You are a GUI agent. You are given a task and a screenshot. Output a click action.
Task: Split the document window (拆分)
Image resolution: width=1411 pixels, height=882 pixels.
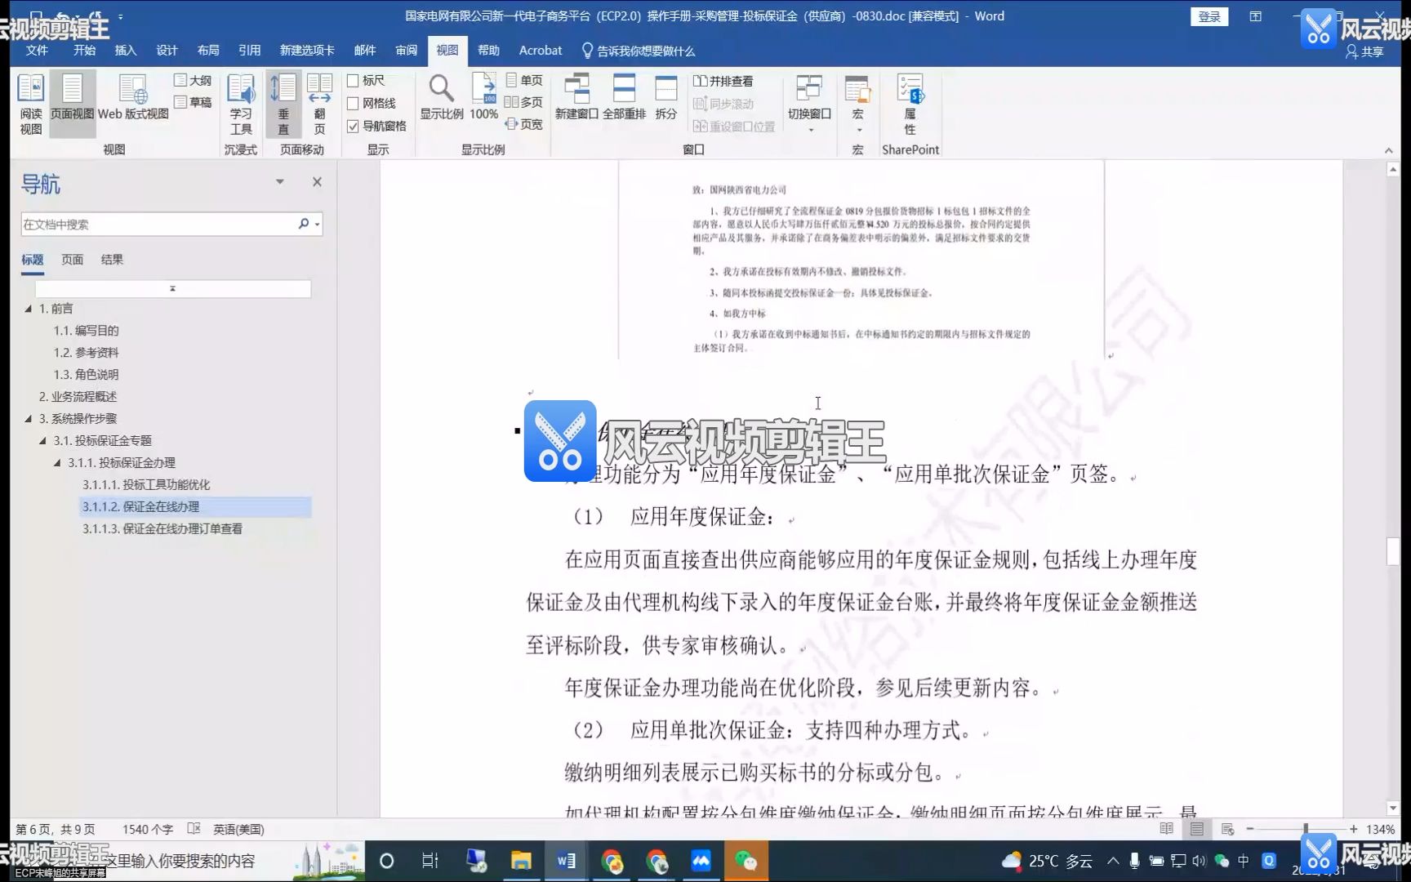[666, 97]
